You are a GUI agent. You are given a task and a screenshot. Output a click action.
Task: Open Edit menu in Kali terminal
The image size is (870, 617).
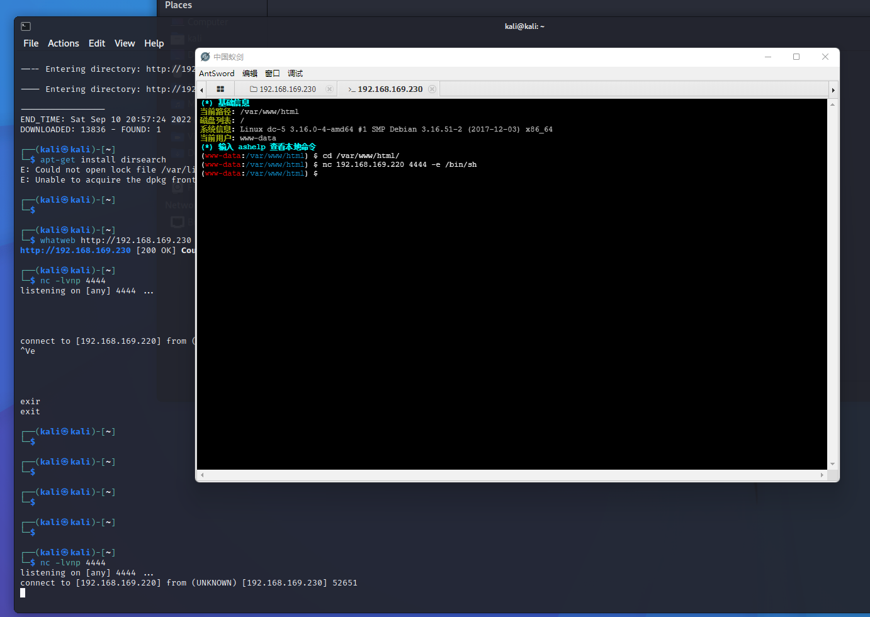pyautogui.click(x=97, y=43)
